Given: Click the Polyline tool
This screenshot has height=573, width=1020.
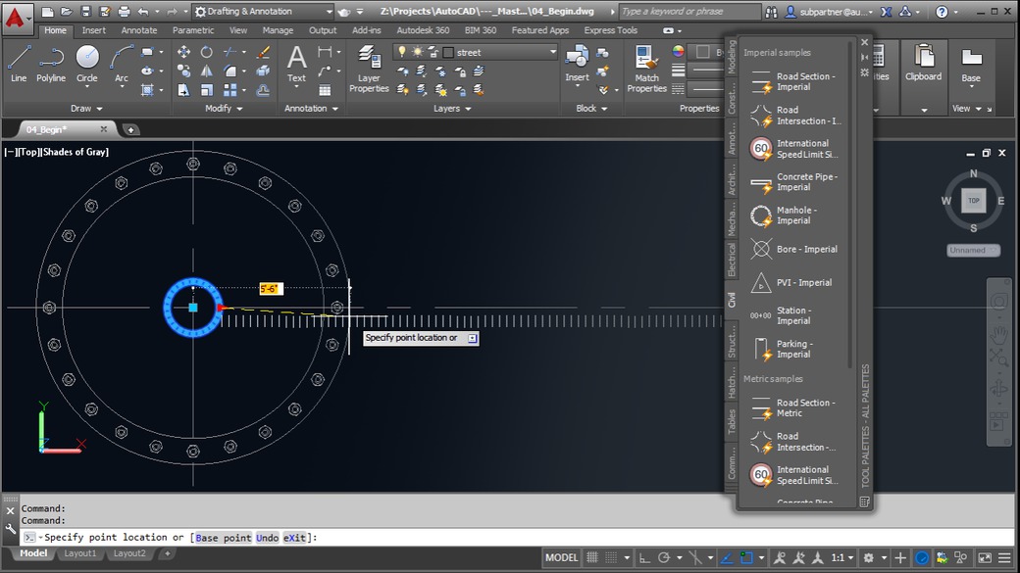Looking at the screenshot, I should point(51,63).
